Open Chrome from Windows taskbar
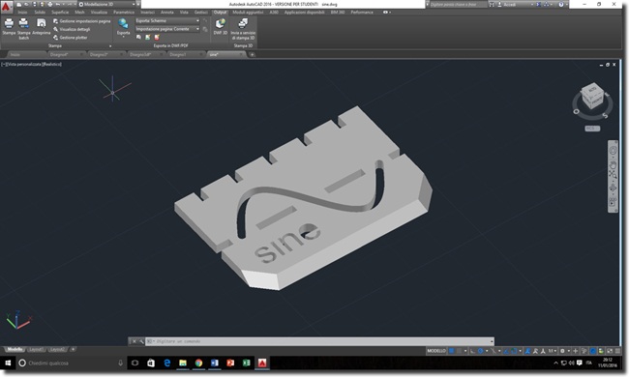Viewport: 629px width, 377px height. point(198,362)
